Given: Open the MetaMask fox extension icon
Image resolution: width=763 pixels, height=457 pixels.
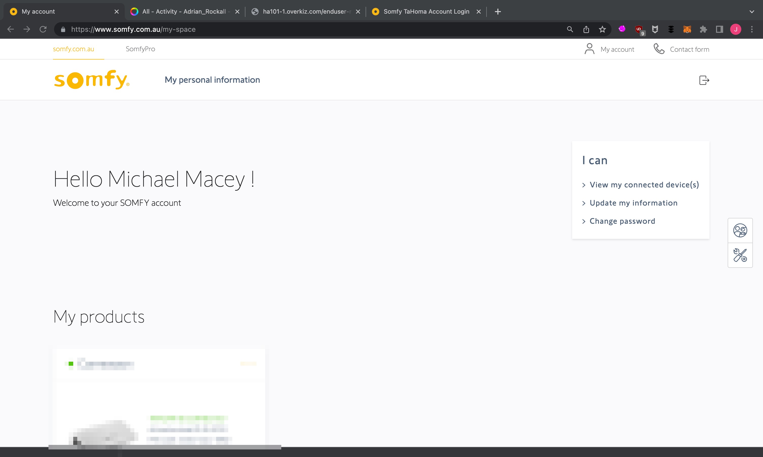Looking at the screenshot, I should 687,29.
